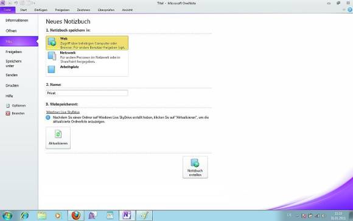Switch to OneNote on the taskbar

pyautogui.click(x=127, y=216)
